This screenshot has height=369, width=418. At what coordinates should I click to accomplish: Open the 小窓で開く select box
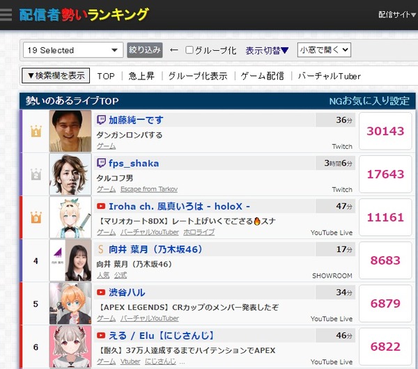tap(324, 50)
